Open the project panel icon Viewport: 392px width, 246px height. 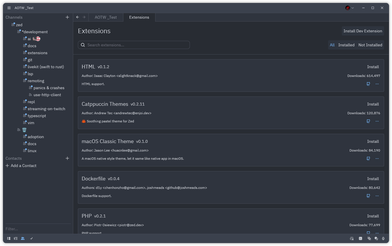point(8,238)
